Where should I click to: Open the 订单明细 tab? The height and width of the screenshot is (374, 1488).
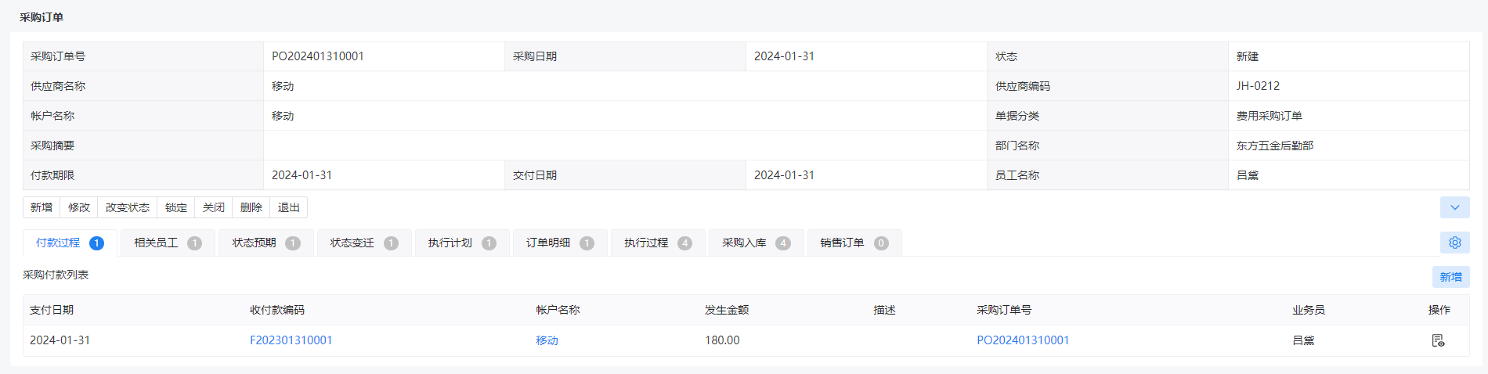click(559, 243)
